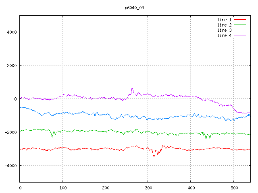Click the chart title p6040_09
258x193 pixels.
tap(134, 8)
